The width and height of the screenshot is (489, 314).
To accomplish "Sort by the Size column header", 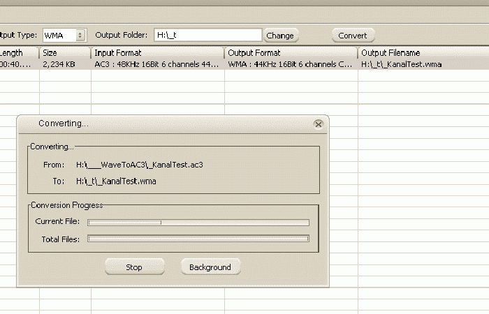I will (x=64, y=53).
